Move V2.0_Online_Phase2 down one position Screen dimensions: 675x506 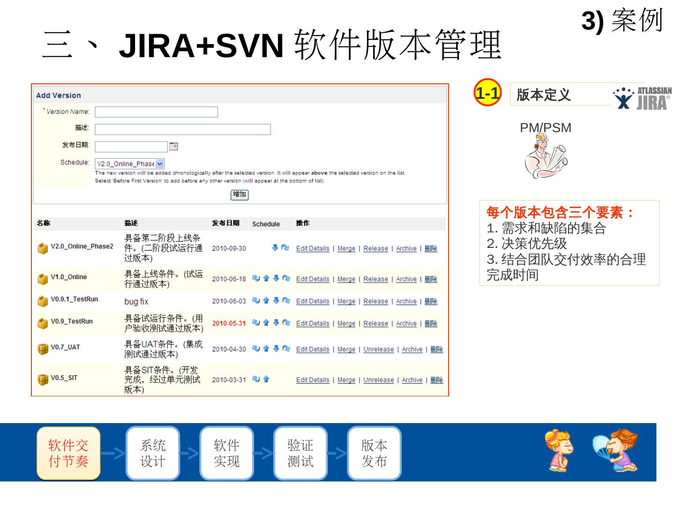pos(275,248)
